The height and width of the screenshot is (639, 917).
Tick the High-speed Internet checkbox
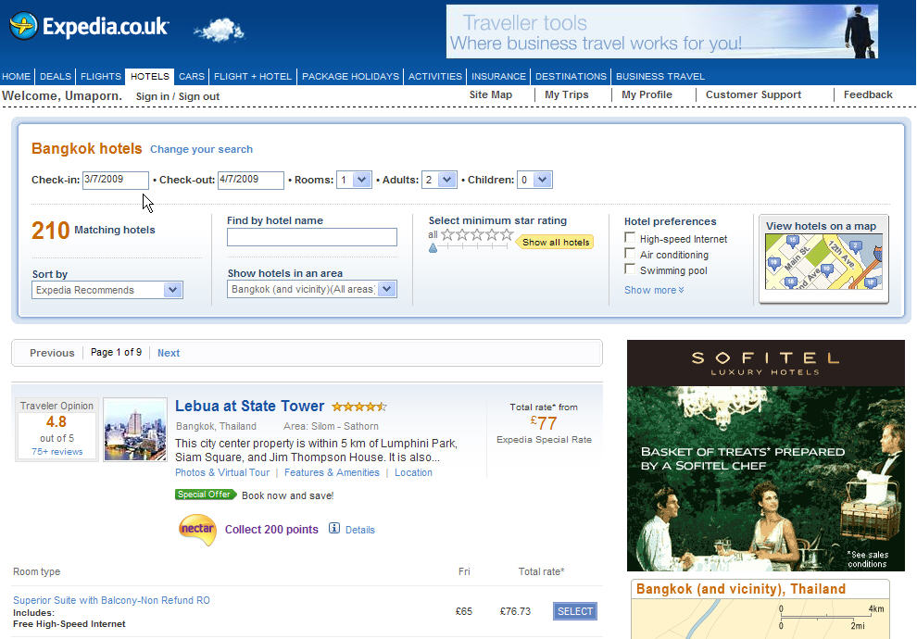coord(630,237)
